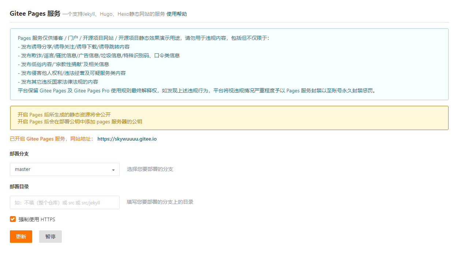Click the hint text 填写您要部署的分支上的目录
Viewport: 473px width, 253px height.
160,202
